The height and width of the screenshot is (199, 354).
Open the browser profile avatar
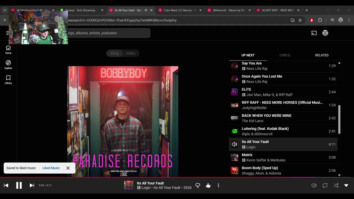[341, 20]
